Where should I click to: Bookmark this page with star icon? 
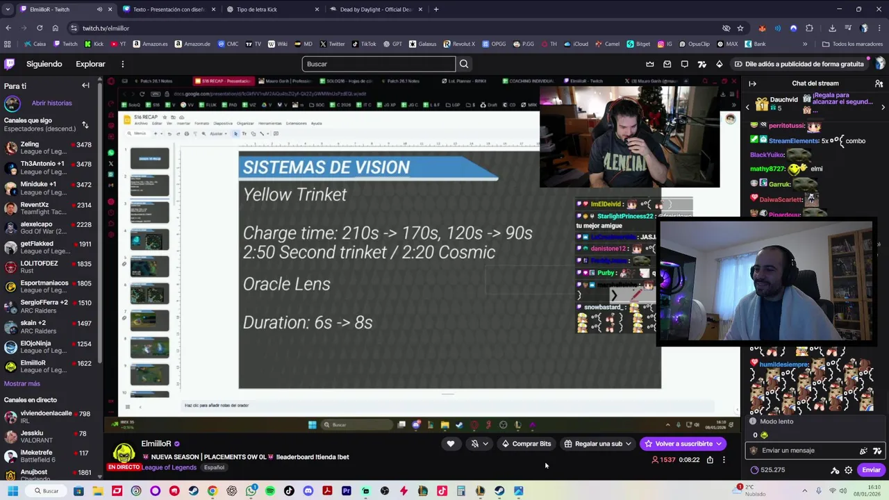pyautogui.click(x=740, y=28)
